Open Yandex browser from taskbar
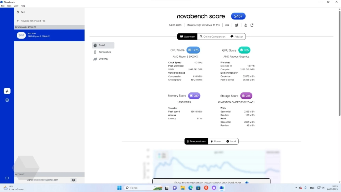 click(x=206, y=188)
